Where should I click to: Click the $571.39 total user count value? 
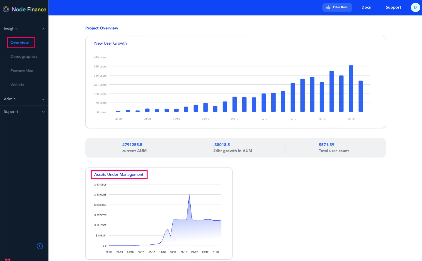(x=326, y=145)
